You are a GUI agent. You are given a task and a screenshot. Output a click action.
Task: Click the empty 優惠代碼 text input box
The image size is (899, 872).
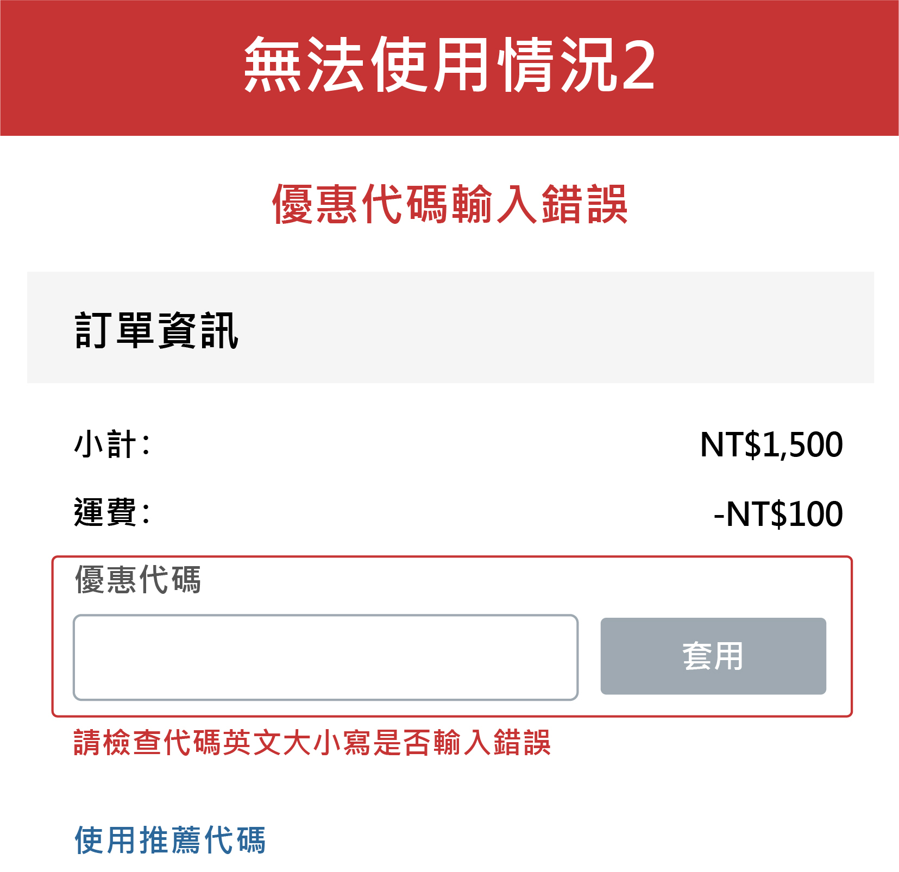[325, 657]
